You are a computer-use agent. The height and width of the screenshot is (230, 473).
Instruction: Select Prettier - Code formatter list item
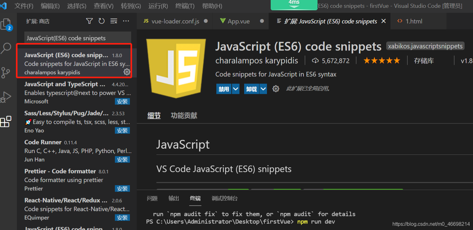click(77, 180)
